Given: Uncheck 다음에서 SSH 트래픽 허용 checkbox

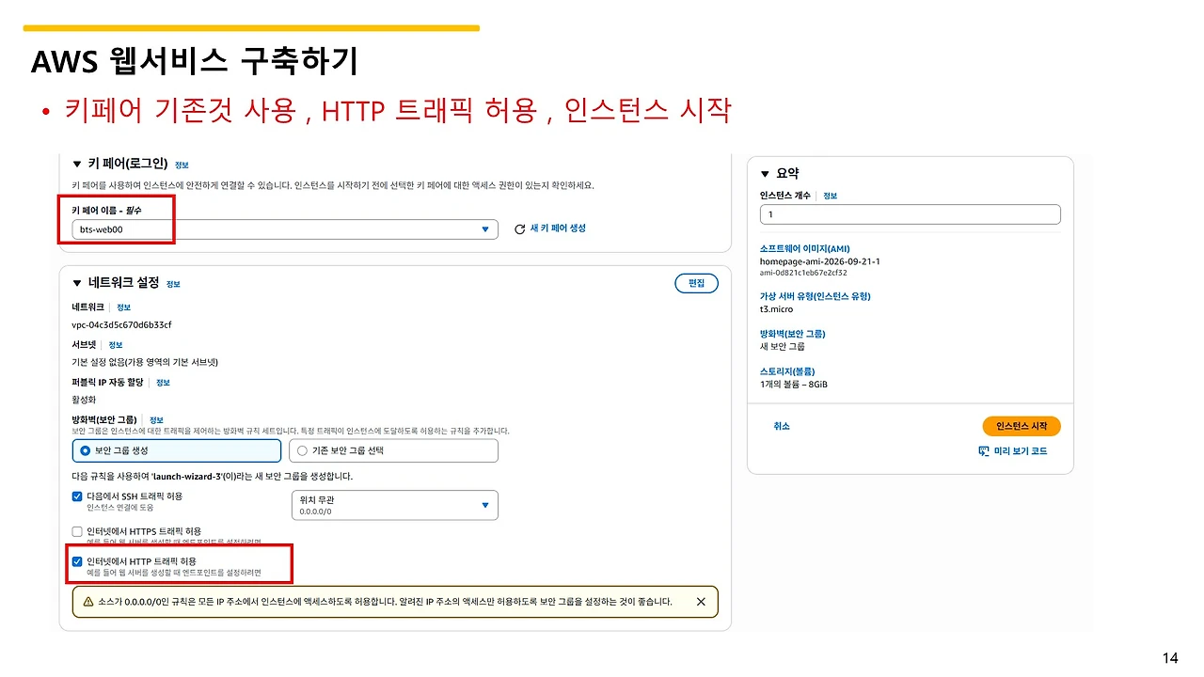Looking at the screenshot, I should (77, 496).
